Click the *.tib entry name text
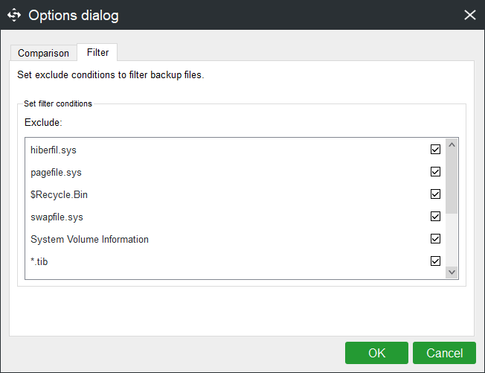 [39, 262]
